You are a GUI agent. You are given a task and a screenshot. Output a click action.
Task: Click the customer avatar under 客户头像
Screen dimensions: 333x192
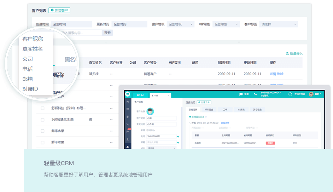[151, 111]
